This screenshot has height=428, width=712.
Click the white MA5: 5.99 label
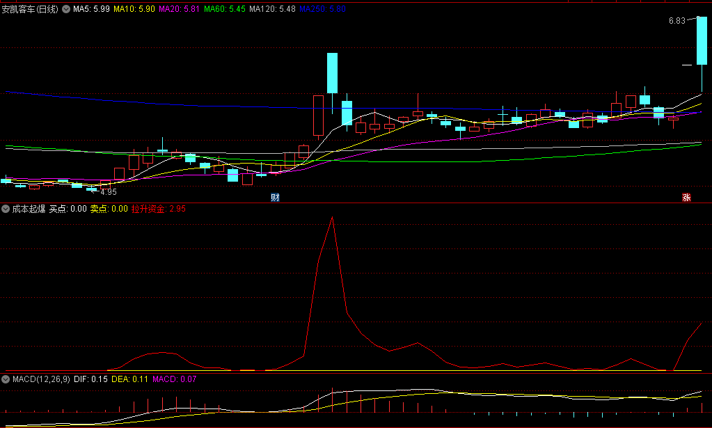[x=91, y=9]
